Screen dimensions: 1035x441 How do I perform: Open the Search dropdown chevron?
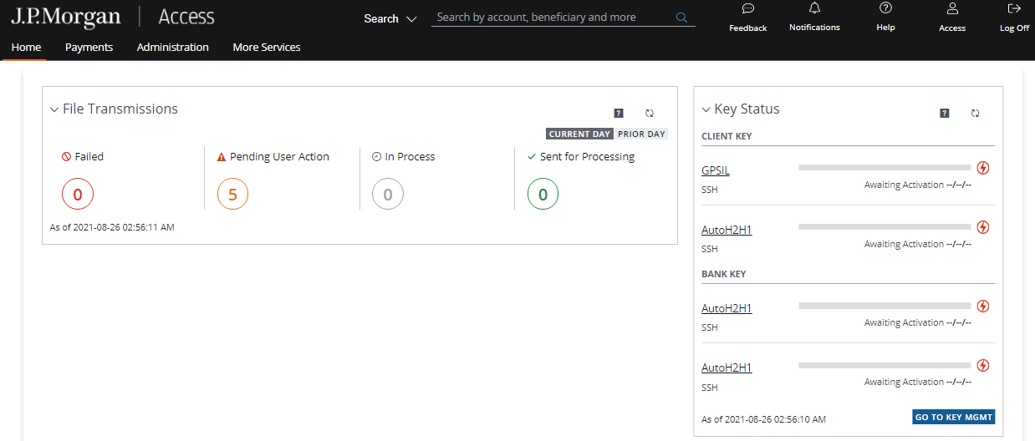[x=410, y=19]
